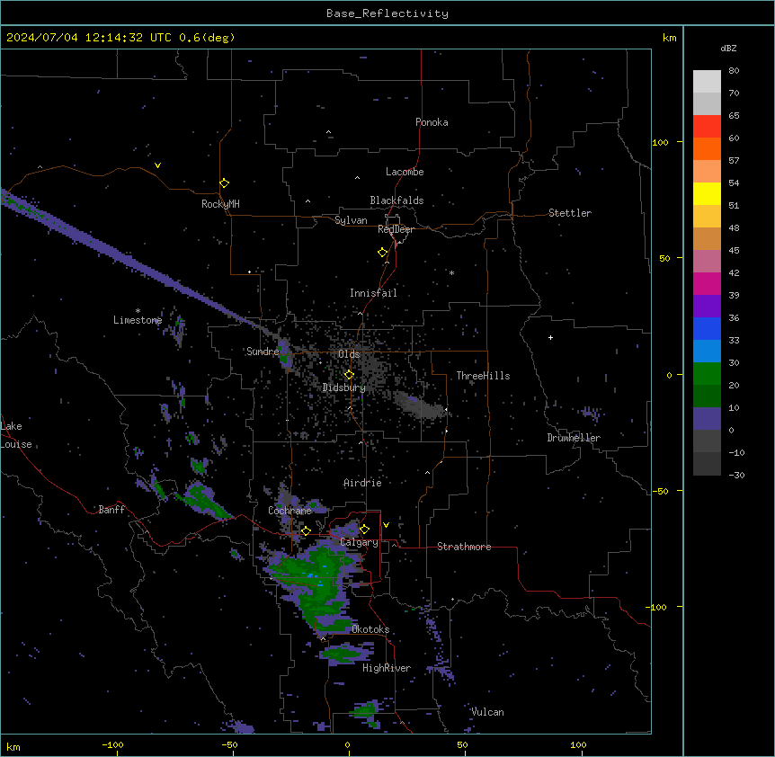Click the km unit label at bottom left
This screenshot has width=775, height=757.
tap(13, 747)
